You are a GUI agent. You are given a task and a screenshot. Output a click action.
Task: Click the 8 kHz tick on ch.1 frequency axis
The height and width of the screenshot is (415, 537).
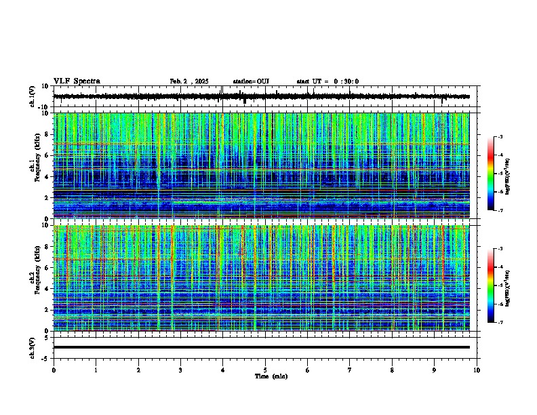48,134
